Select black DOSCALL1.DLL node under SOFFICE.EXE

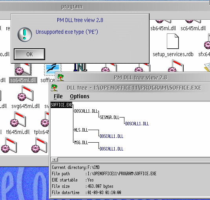[86, 111]
